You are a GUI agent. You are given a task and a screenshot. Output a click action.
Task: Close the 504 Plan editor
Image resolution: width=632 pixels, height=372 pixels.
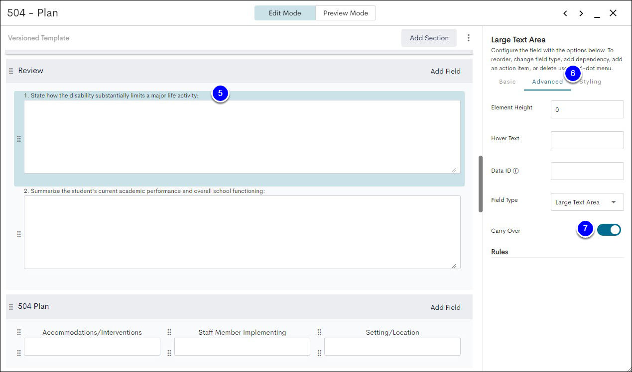pos(613,13)
